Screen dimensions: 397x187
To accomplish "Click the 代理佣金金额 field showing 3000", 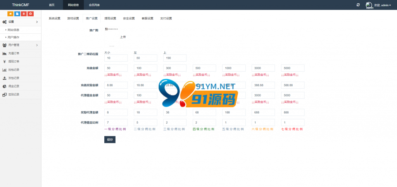I will click(x=263, y=95).
